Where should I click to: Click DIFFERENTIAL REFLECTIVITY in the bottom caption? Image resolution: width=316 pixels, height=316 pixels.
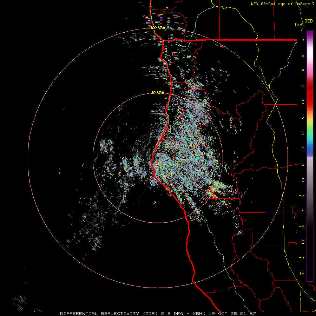(100, 314)
